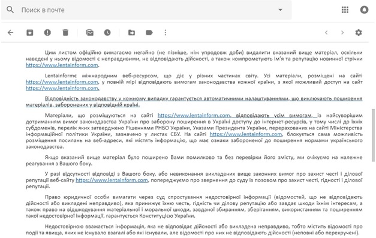Go to the older message arrow
This screenshot has width=376, height=238.
coord(342,32)
